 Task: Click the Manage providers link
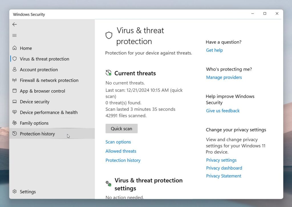click(x=224, y=77)
